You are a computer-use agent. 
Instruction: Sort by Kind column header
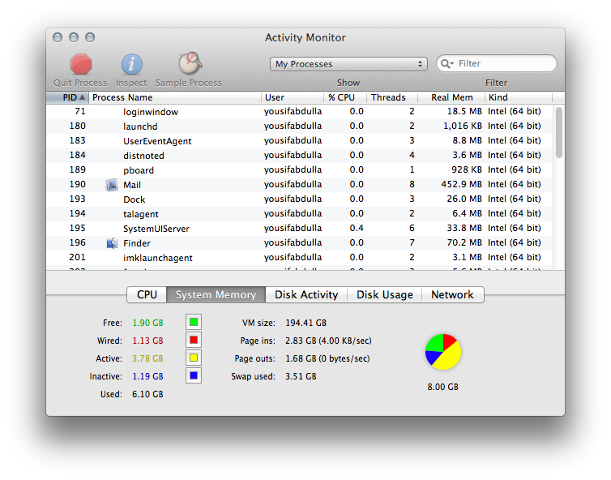(x=519, y=97)
